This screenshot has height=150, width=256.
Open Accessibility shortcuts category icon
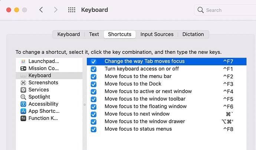tap(23, 104)
